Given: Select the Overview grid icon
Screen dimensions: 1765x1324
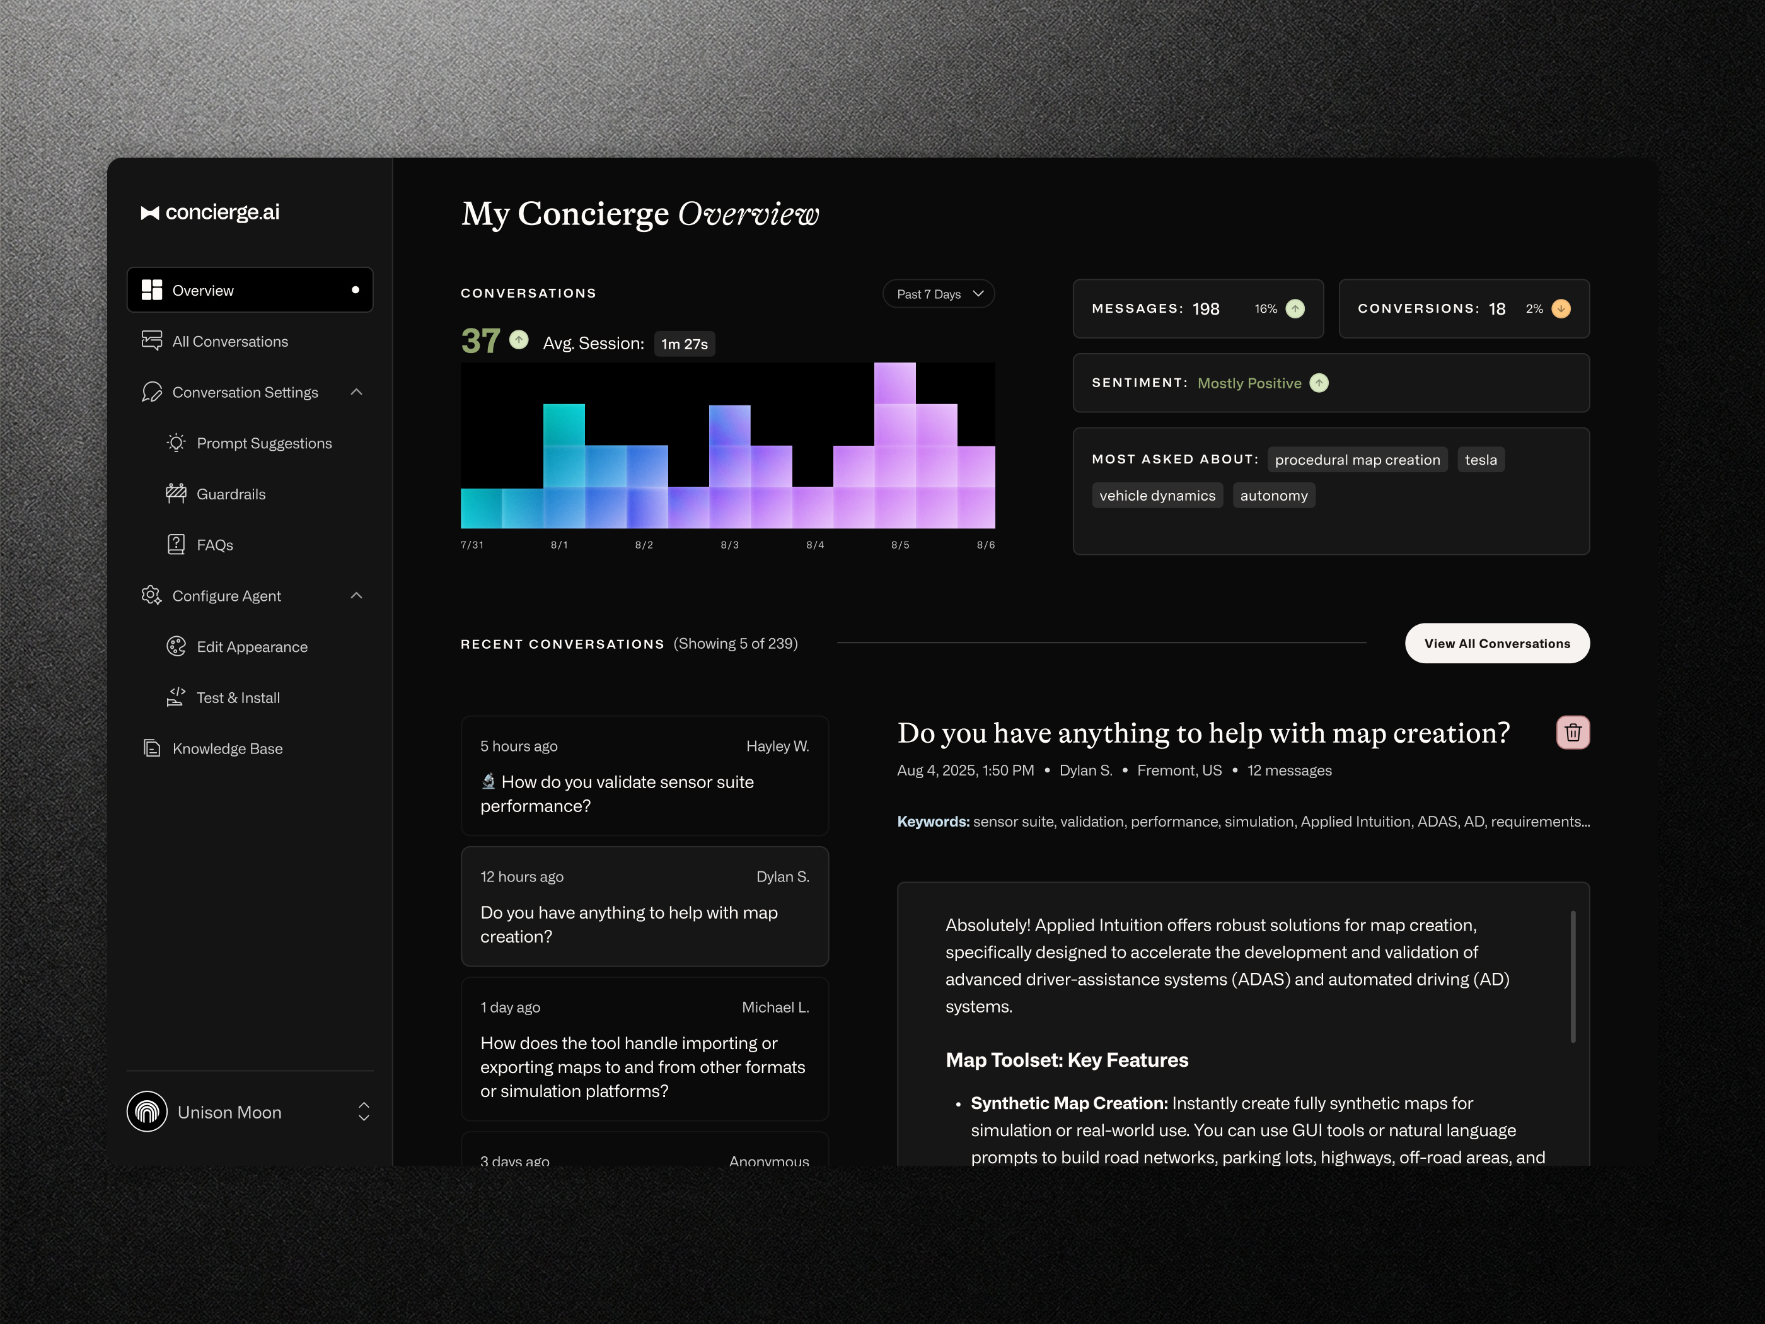Looking at the screenshot, I should point(152,289).
